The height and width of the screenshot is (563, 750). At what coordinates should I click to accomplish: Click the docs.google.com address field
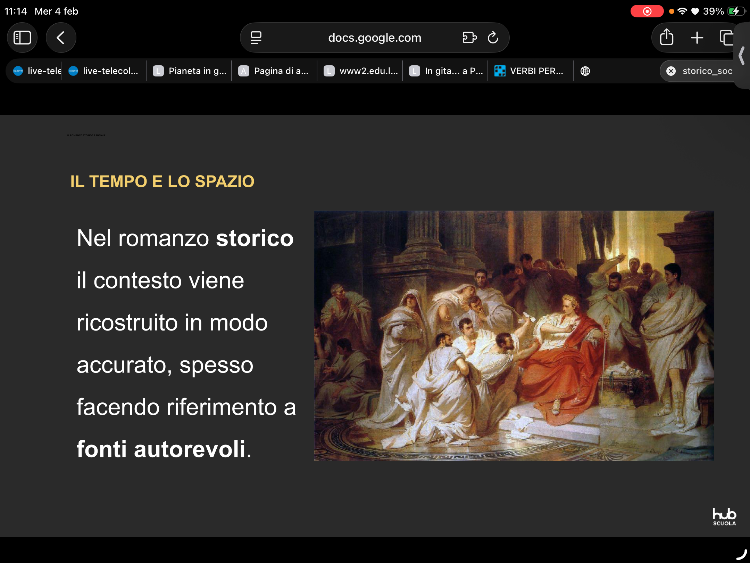(374, 38)
